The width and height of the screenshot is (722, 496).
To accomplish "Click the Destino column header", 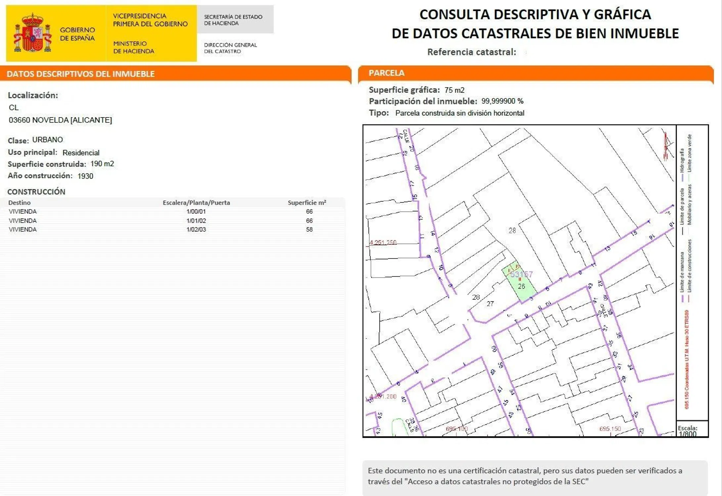I will [19, 203].
